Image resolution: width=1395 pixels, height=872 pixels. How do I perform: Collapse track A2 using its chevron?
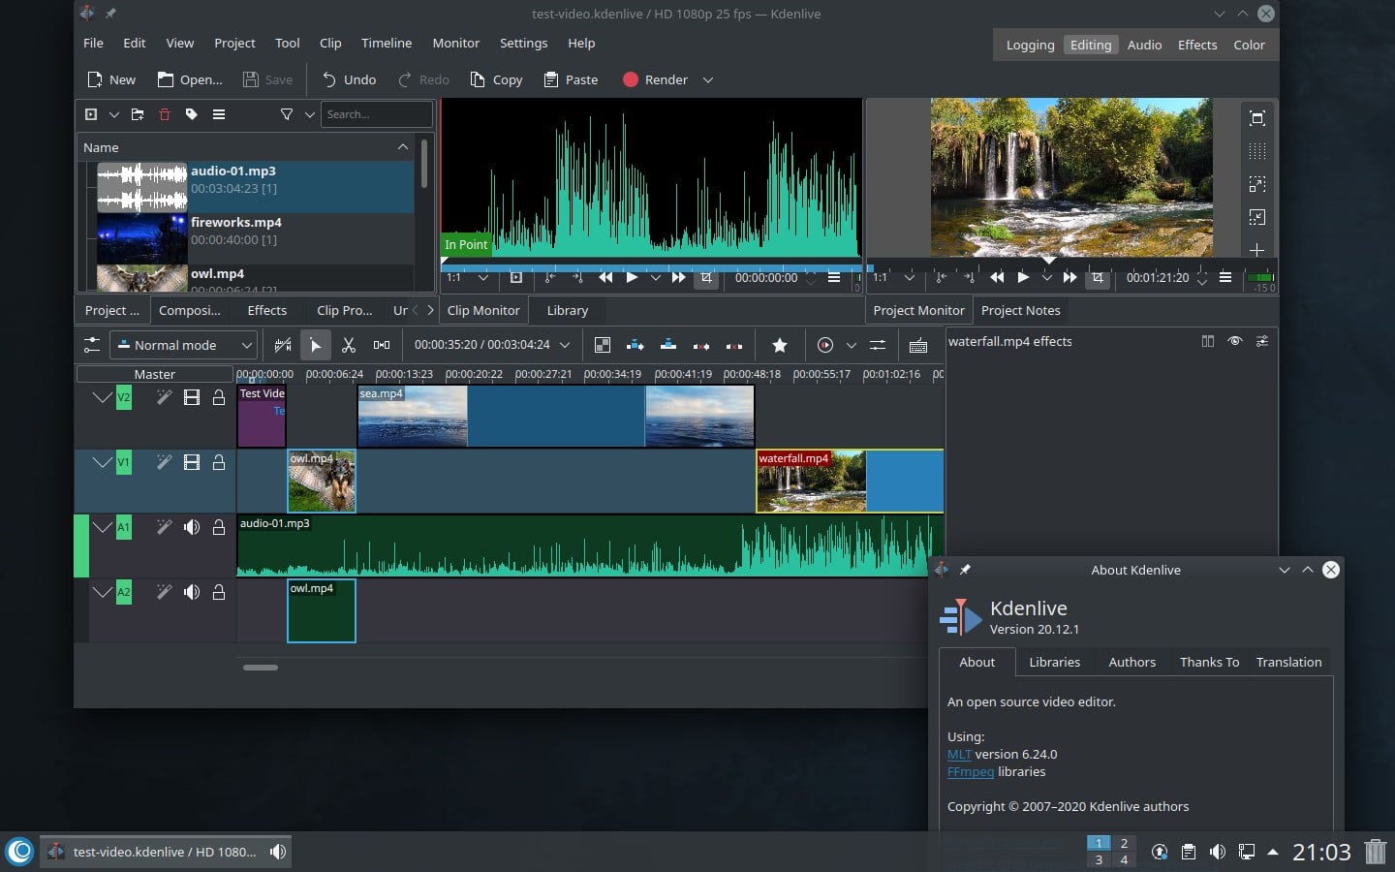point(103,592)
